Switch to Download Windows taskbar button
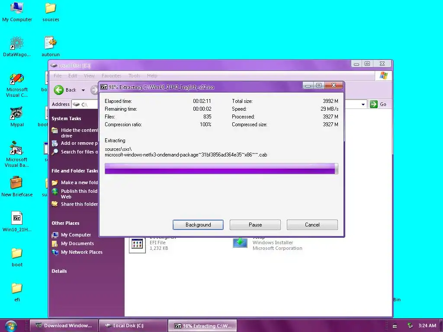 (x=64, y=326)
